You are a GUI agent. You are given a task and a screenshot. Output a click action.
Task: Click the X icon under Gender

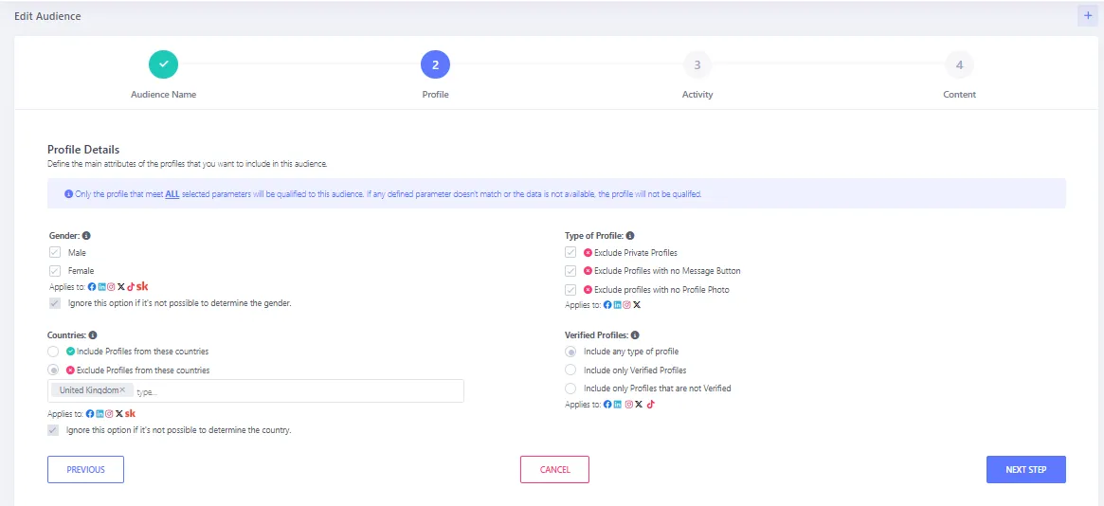(x=121, y=286)
